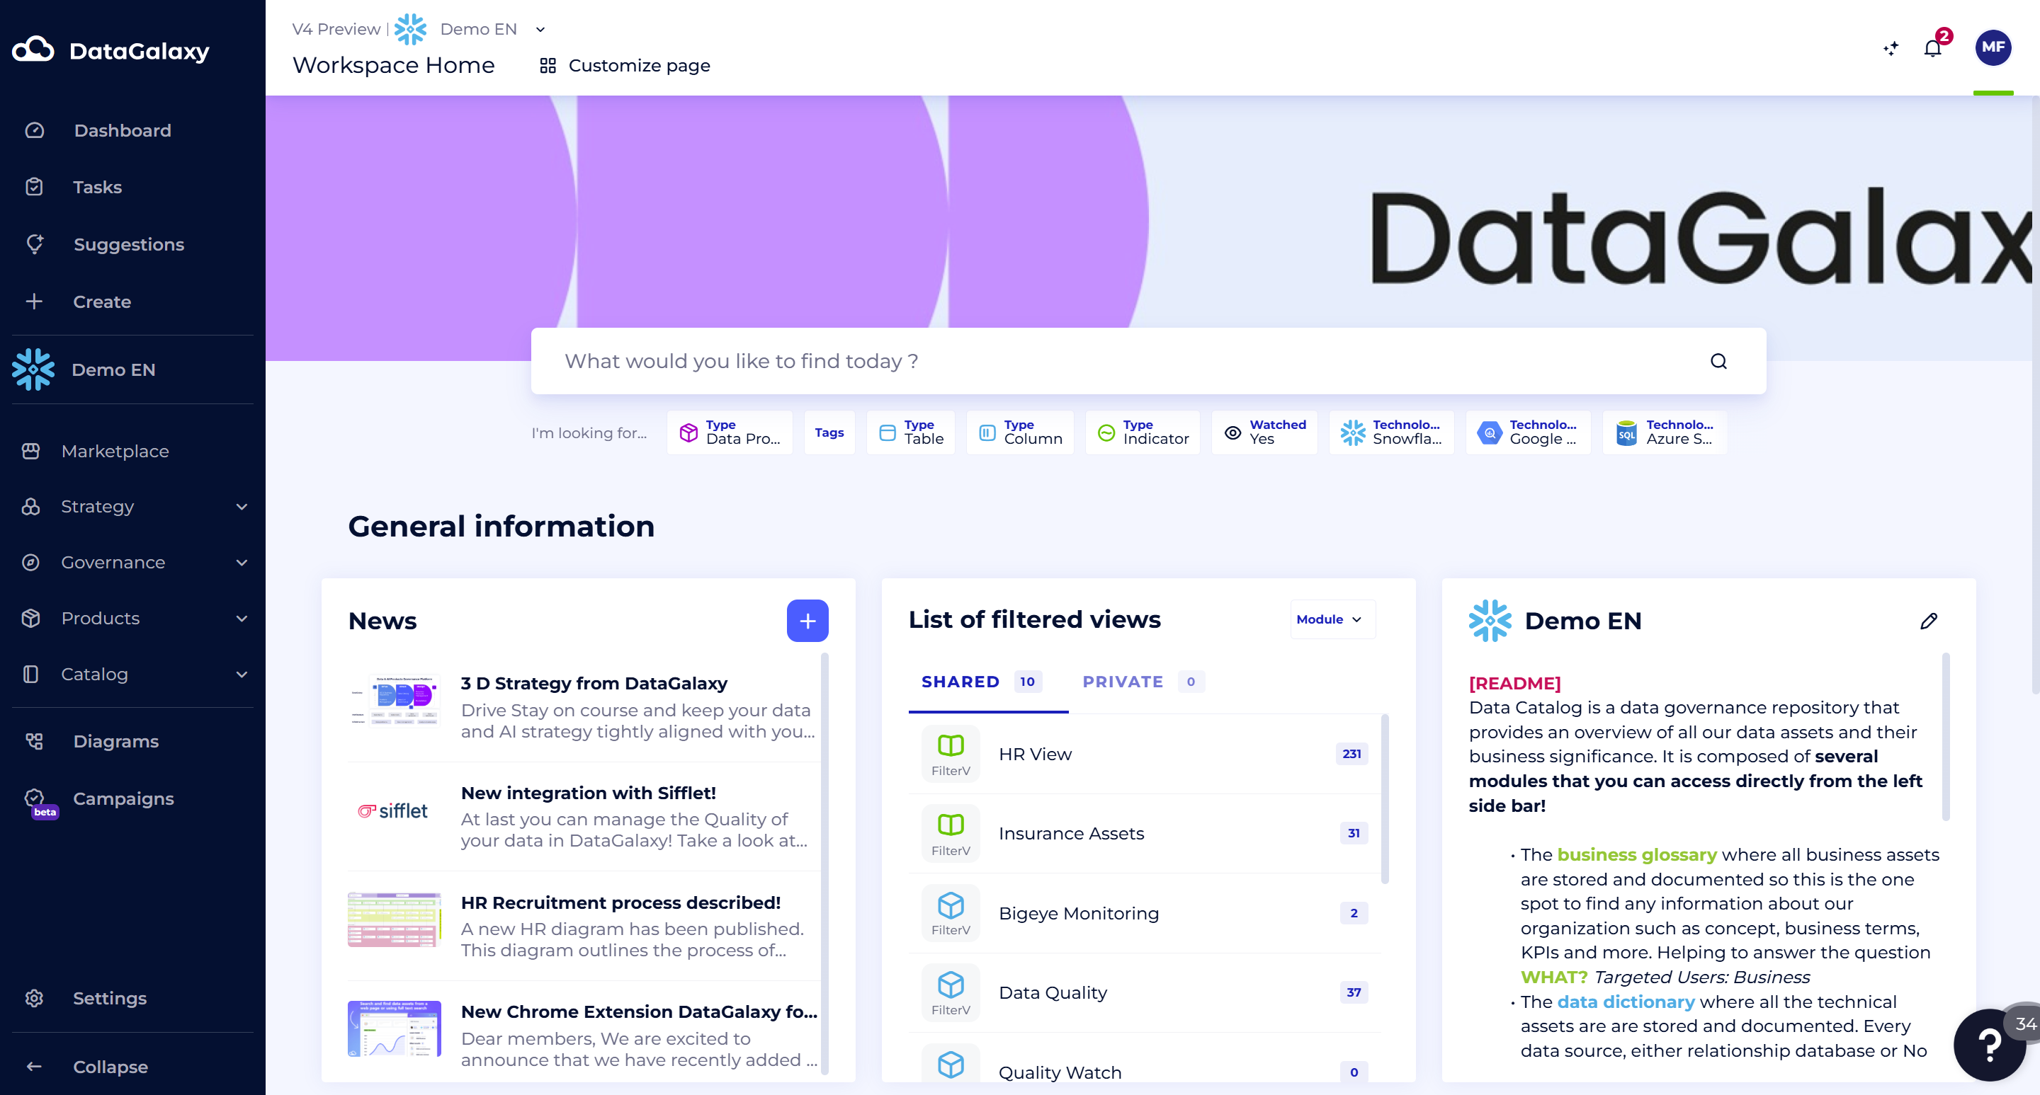Click the Customize page button label

click(x=639, y=66)
